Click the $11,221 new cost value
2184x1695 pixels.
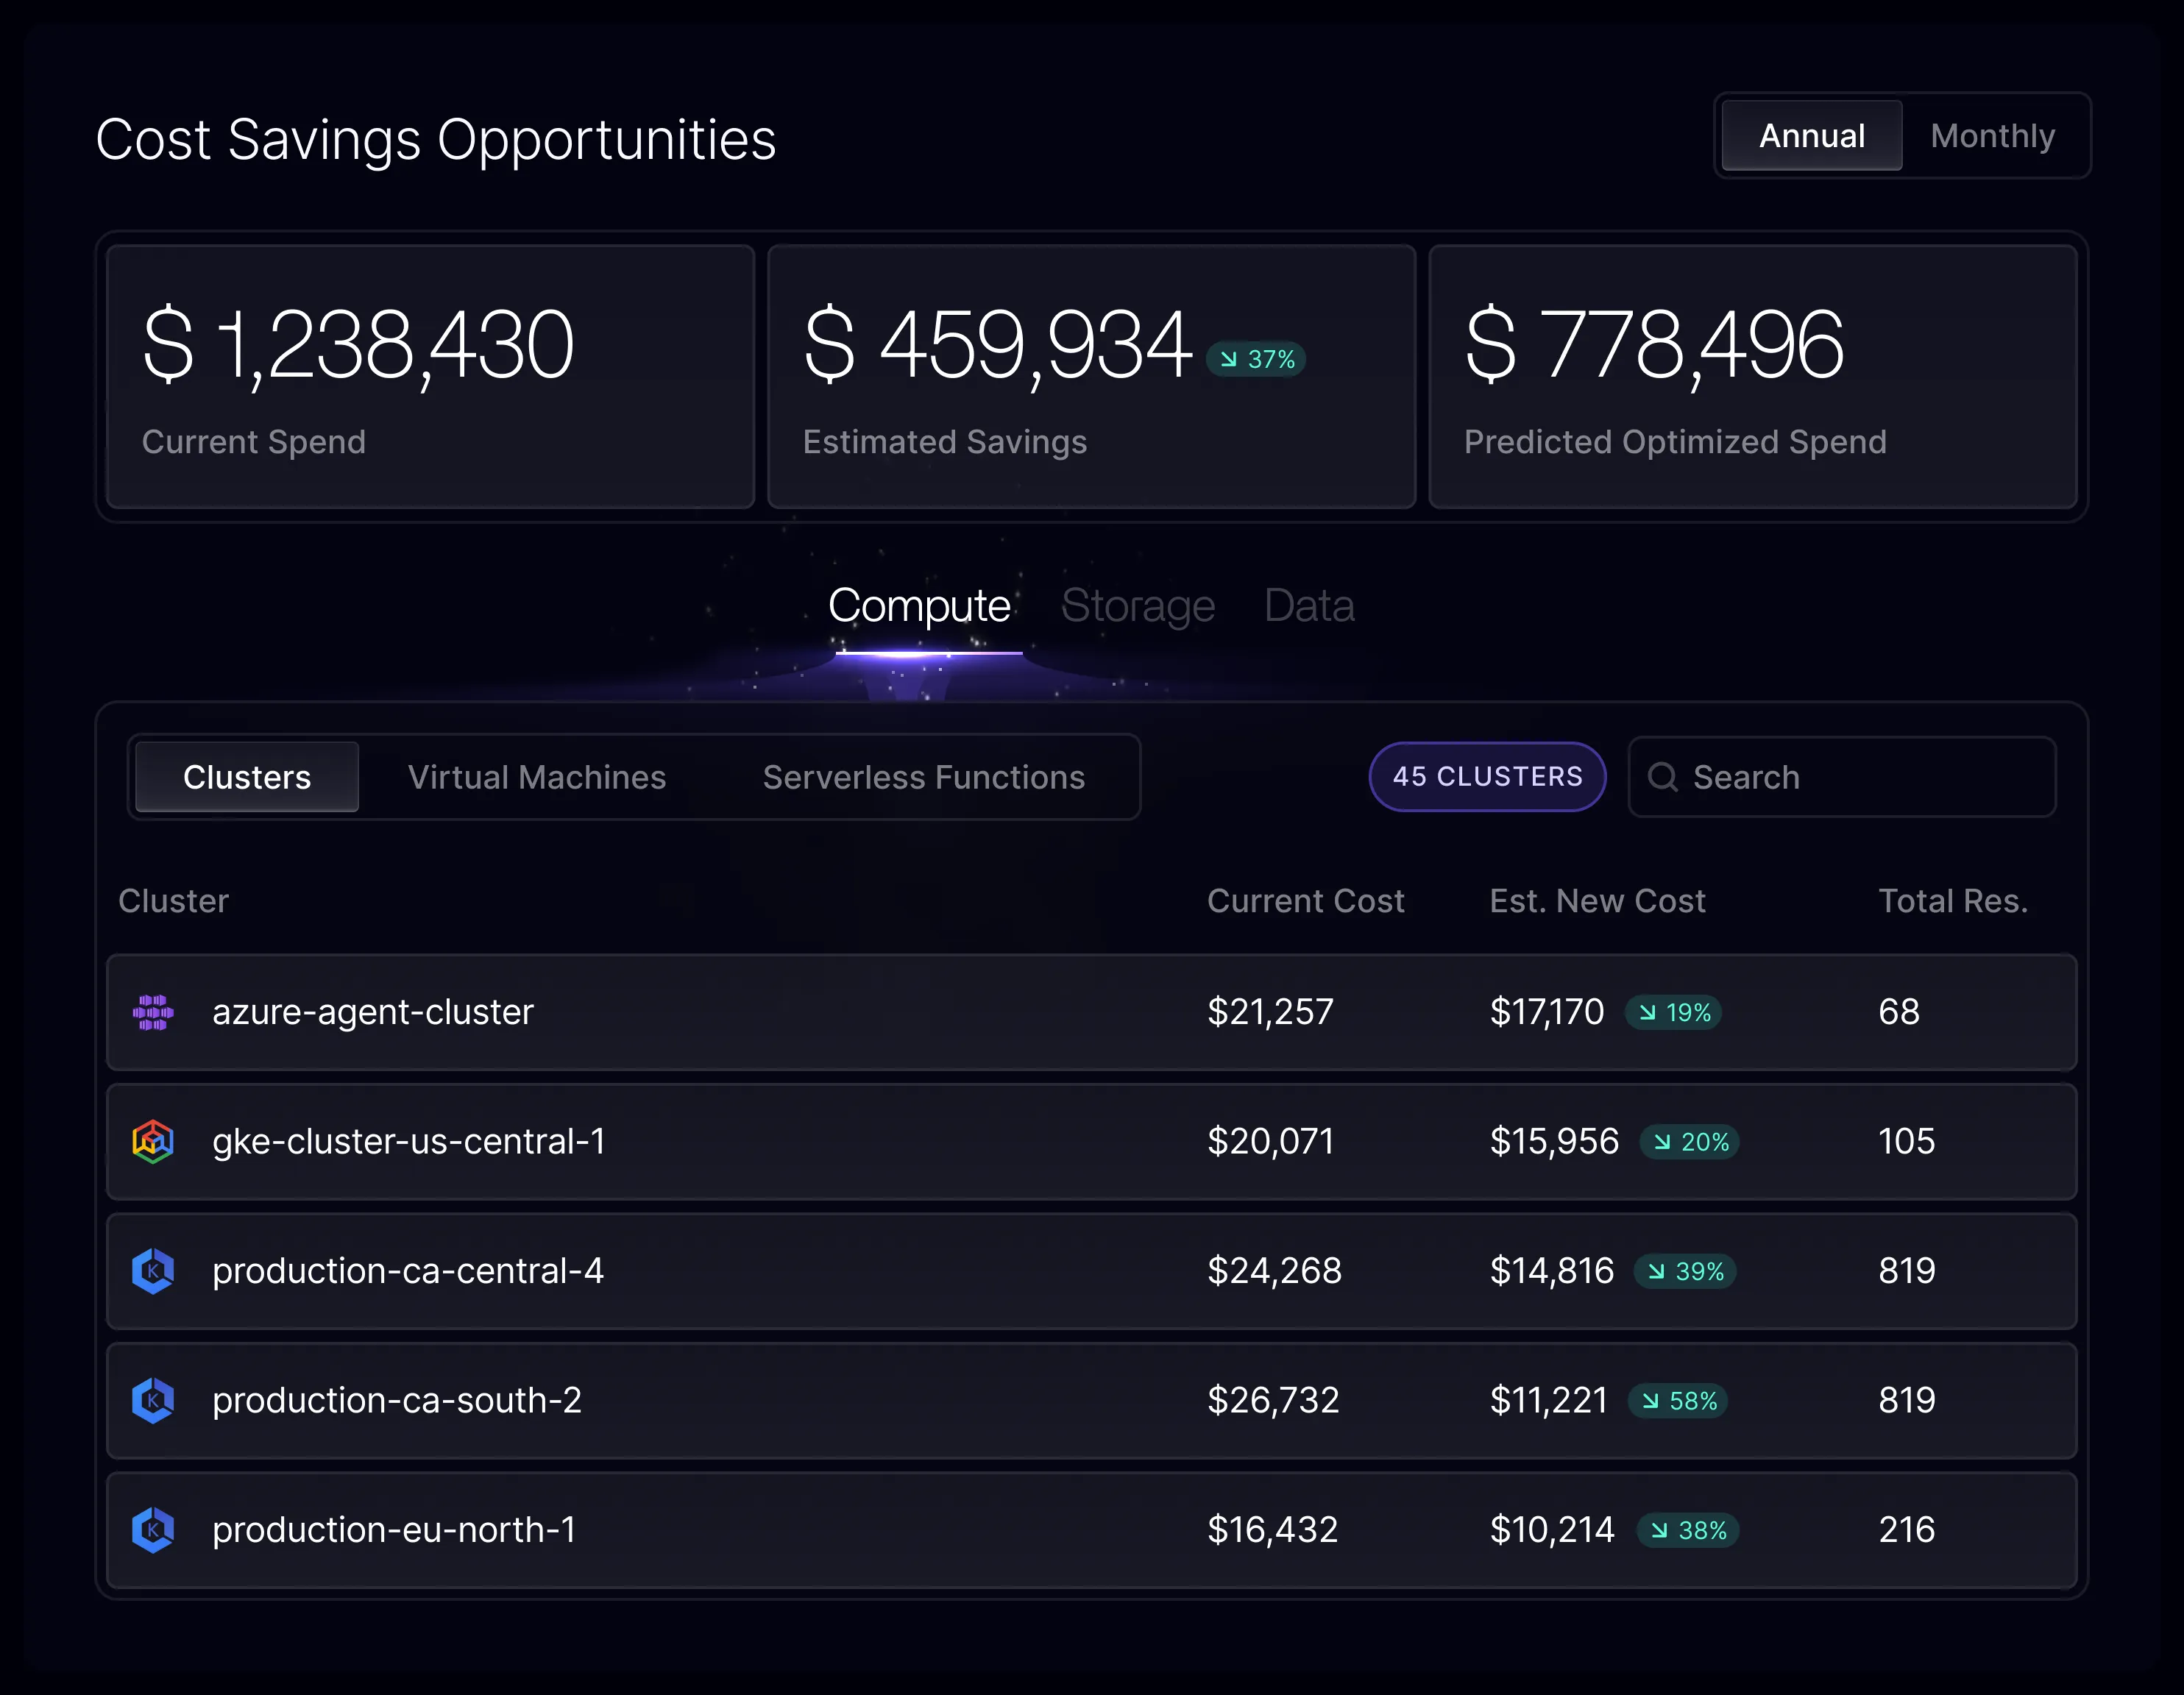pyautogui.click(x=1549, y=1400)
